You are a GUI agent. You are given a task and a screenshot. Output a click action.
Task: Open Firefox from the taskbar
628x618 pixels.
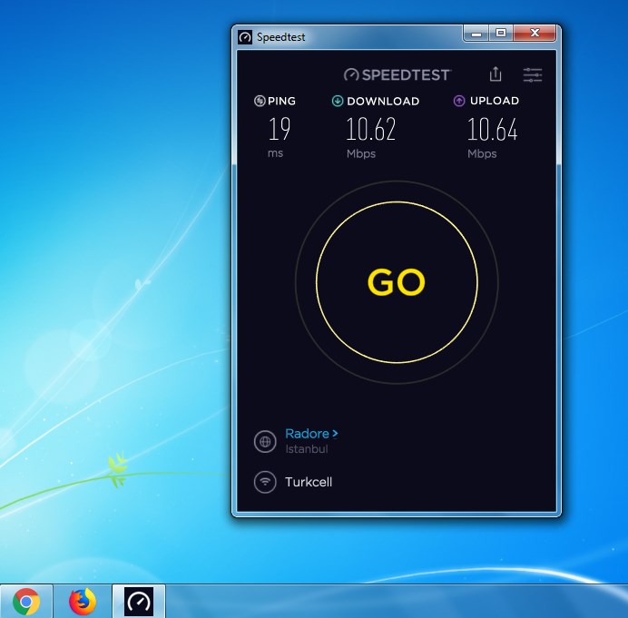coord(83,601)
